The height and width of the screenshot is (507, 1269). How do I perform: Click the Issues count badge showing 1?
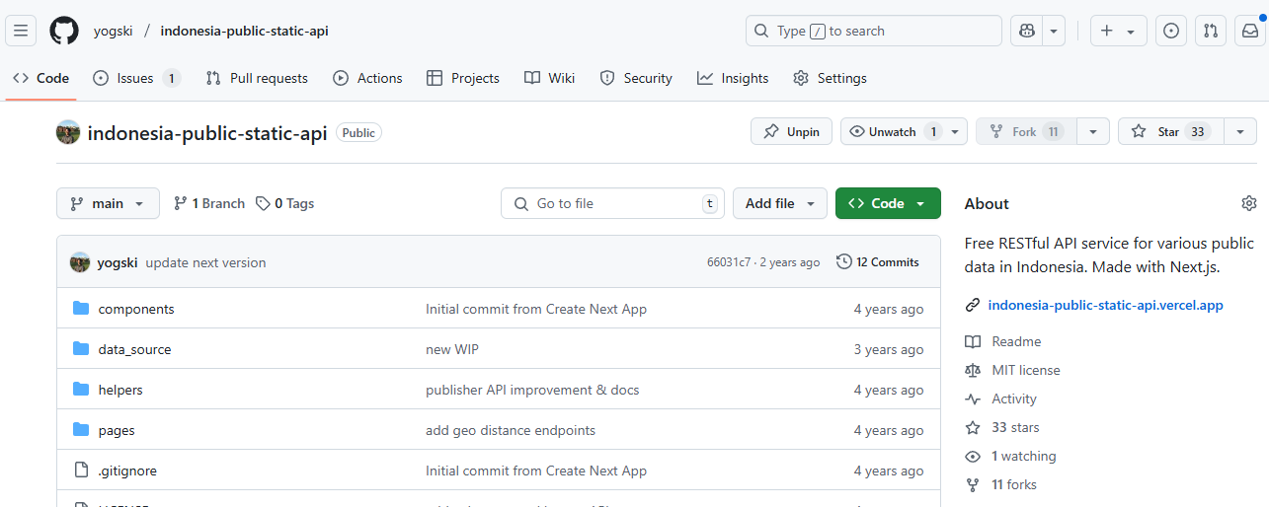(171, 78)
